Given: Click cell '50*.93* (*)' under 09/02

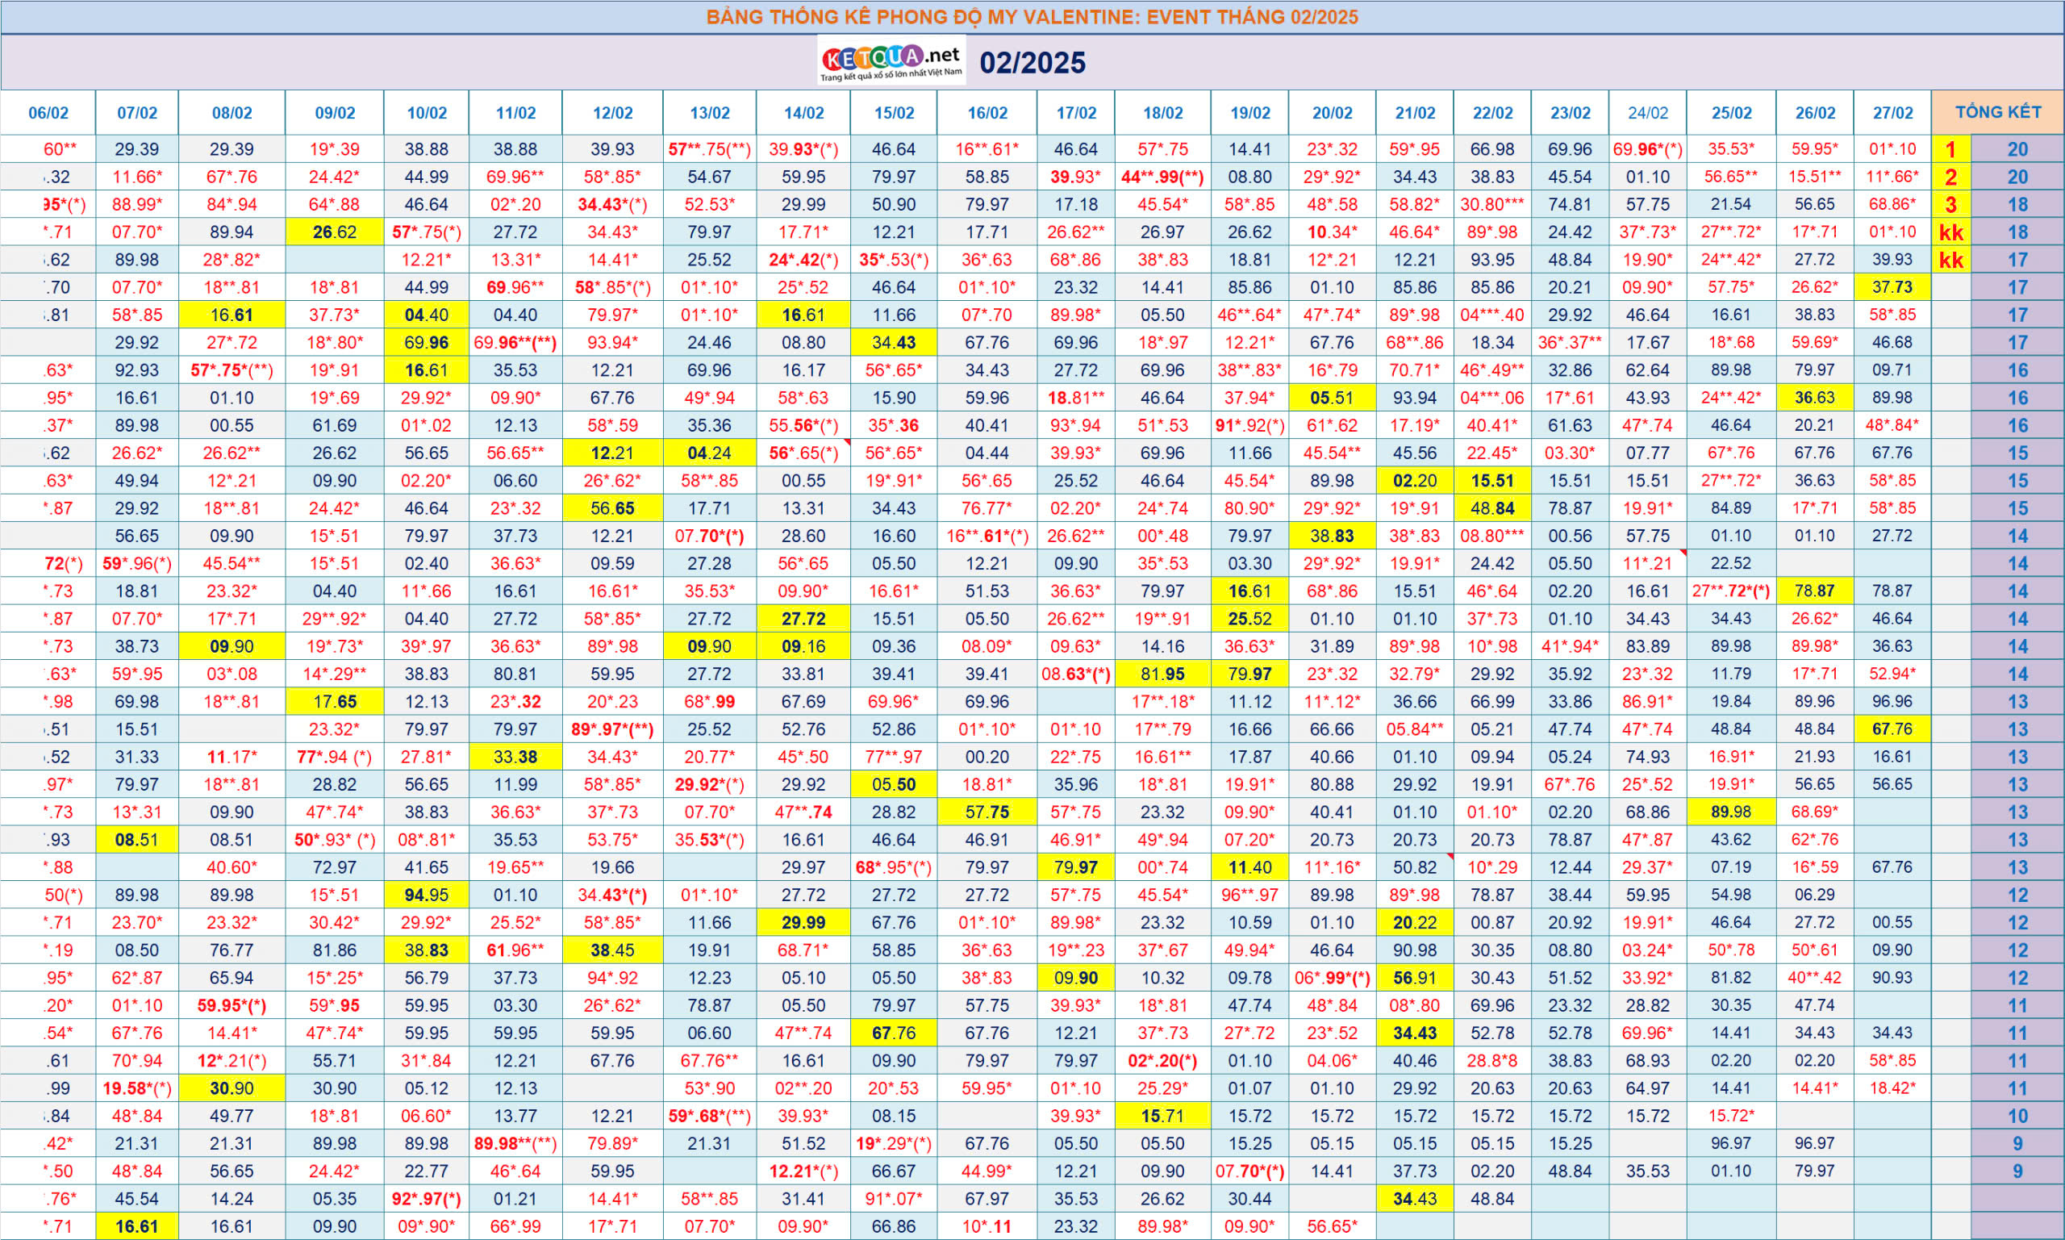Looking at the screenshot, I should [x=335, y=840].
